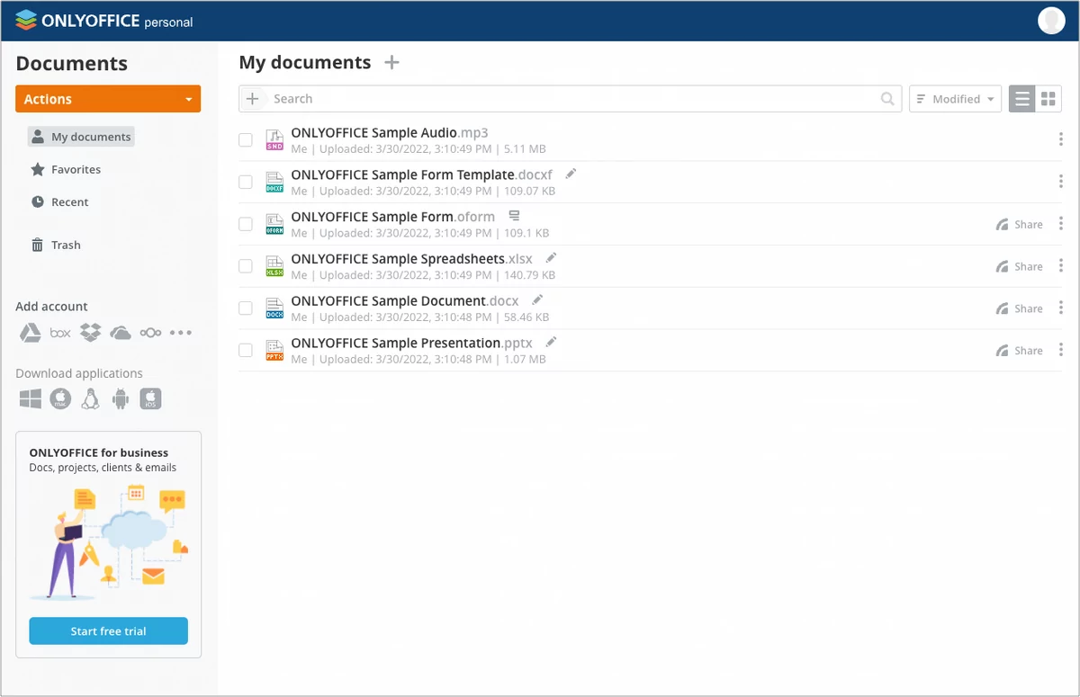The image size is (1080, 697).
Task: Click fill form icon for Sample Form.oform
Action: click(514, 216)
